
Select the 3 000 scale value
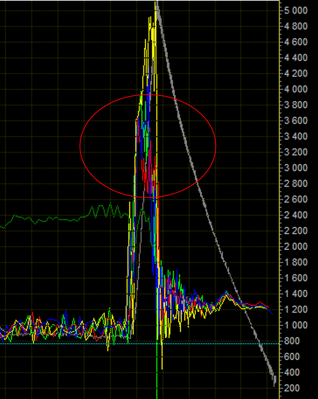297,168
